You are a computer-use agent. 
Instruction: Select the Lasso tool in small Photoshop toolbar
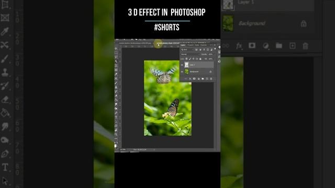[116, 57]
